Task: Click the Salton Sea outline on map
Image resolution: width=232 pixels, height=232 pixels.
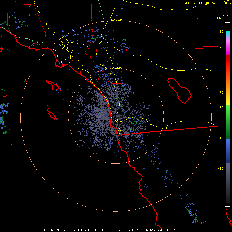Action: 179,90
